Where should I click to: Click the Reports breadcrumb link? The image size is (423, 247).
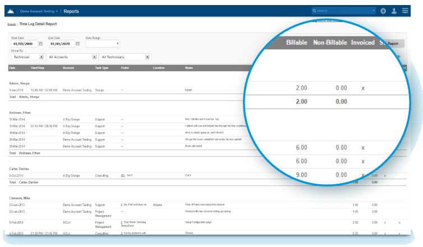click(x=11, y=25)
